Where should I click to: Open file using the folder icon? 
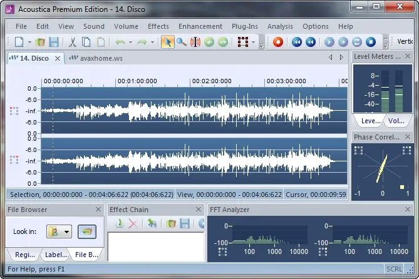pyautogui.click(x=40, y=42)
